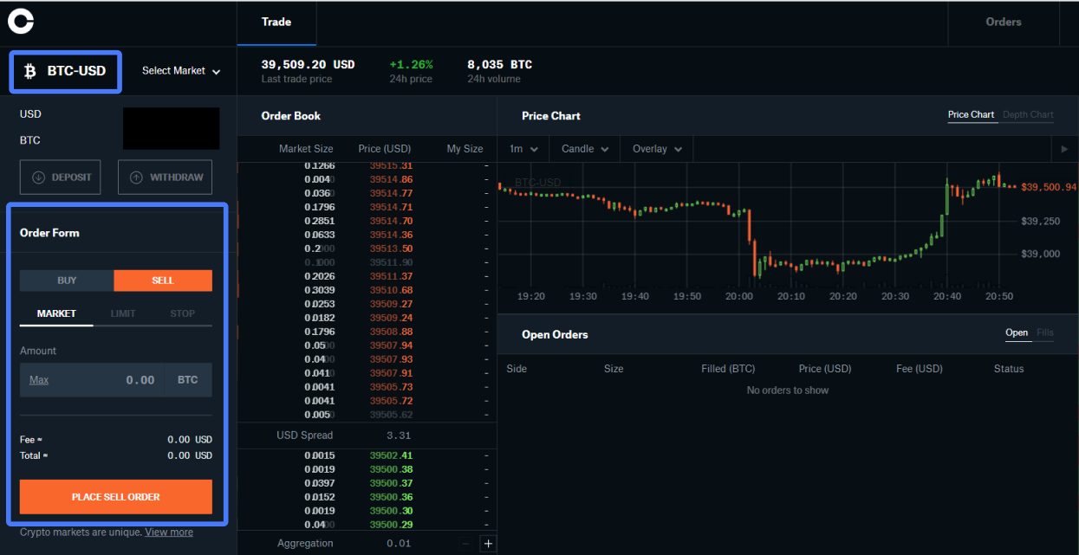Viewport: 1079px width, 555px height.
Task: Click ask price 39515.31 in order book
Action: [x=391, y=165]
